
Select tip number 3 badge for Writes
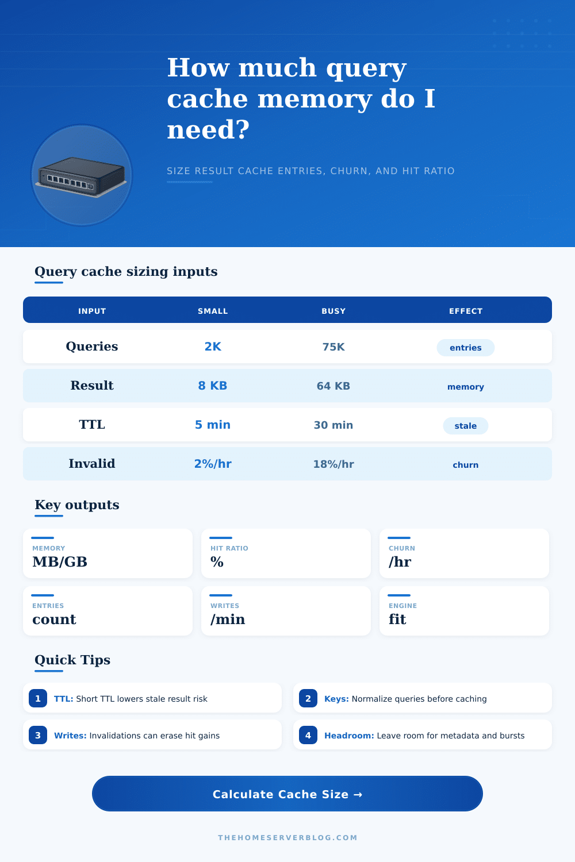38,735
